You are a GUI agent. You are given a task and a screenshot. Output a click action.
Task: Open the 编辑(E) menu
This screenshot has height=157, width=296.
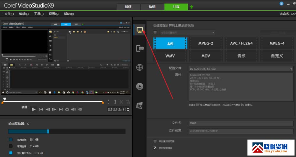coord(24,14)
